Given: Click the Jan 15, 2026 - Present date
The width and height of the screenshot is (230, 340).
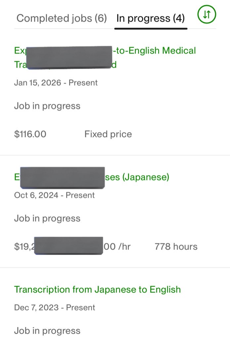Looking at the screenshot, I should point(56,83).
